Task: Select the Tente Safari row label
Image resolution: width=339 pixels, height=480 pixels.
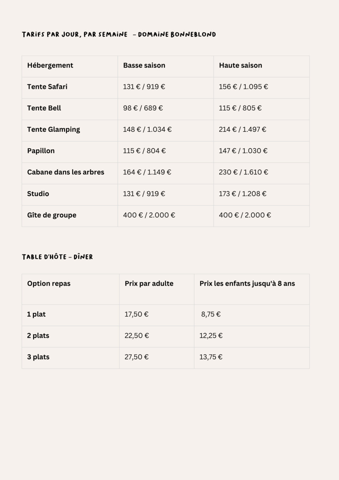Action: tap(47, 87)
